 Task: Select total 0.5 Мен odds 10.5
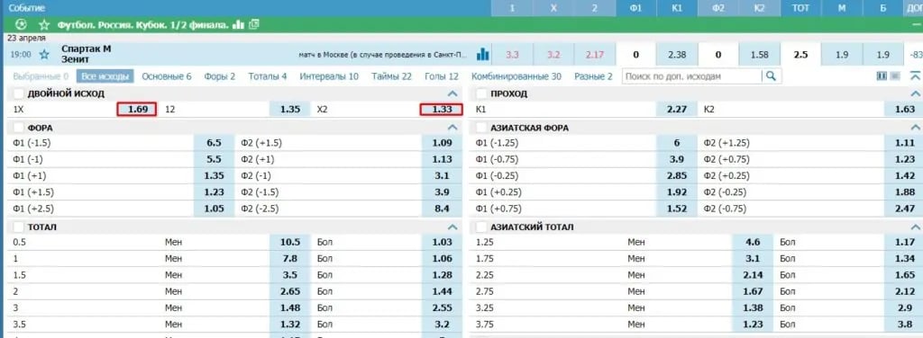(x=290, y=242)
